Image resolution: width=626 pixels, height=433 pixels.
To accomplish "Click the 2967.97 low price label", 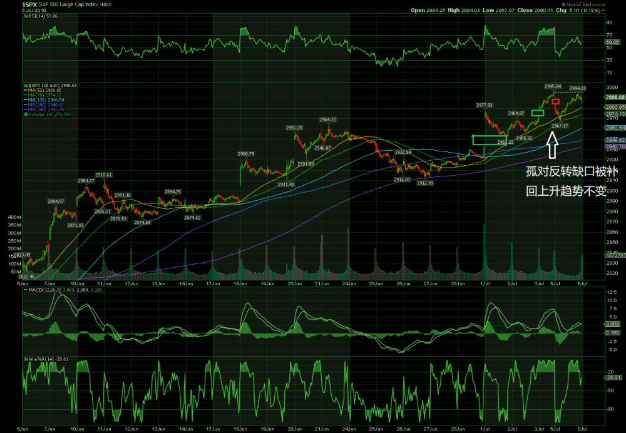I will pyautogui.click(x=559, y=126).
